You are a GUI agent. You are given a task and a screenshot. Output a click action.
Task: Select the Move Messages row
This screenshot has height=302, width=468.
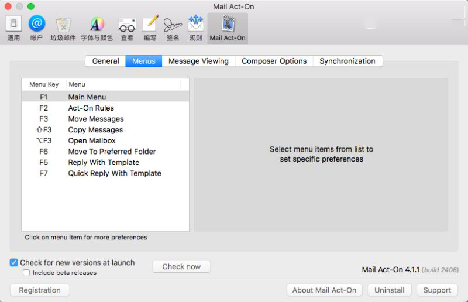[x=105, y=119]
